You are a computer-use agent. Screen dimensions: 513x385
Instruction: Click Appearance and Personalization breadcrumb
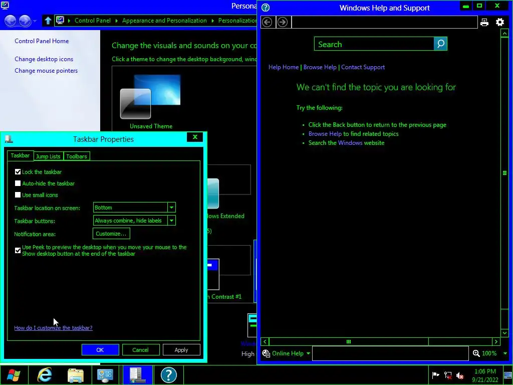point(164,20)
